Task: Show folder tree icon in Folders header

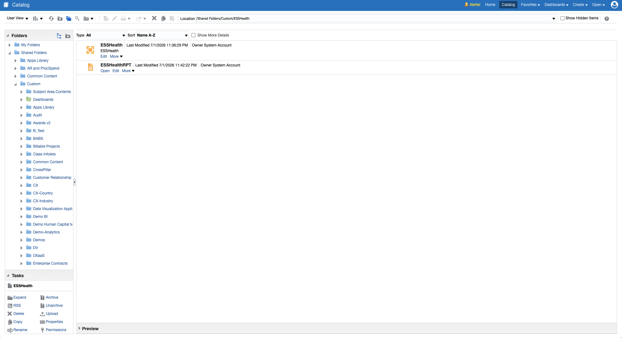Action: click(x=59, y=36)
